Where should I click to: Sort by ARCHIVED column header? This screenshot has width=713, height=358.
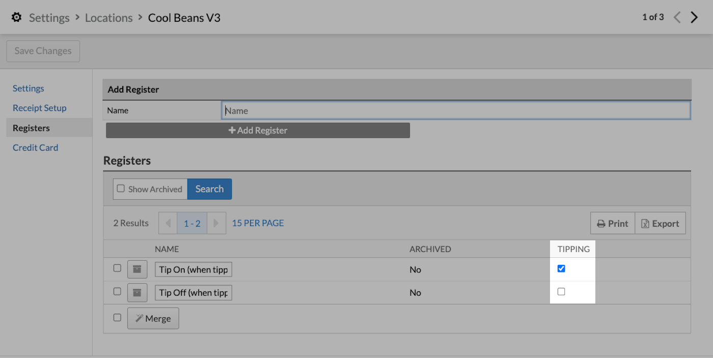tap(430, 249)
